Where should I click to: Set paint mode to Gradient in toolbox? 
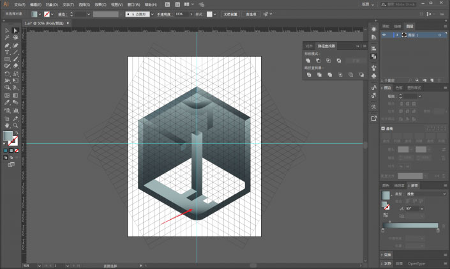coord(11,150)
